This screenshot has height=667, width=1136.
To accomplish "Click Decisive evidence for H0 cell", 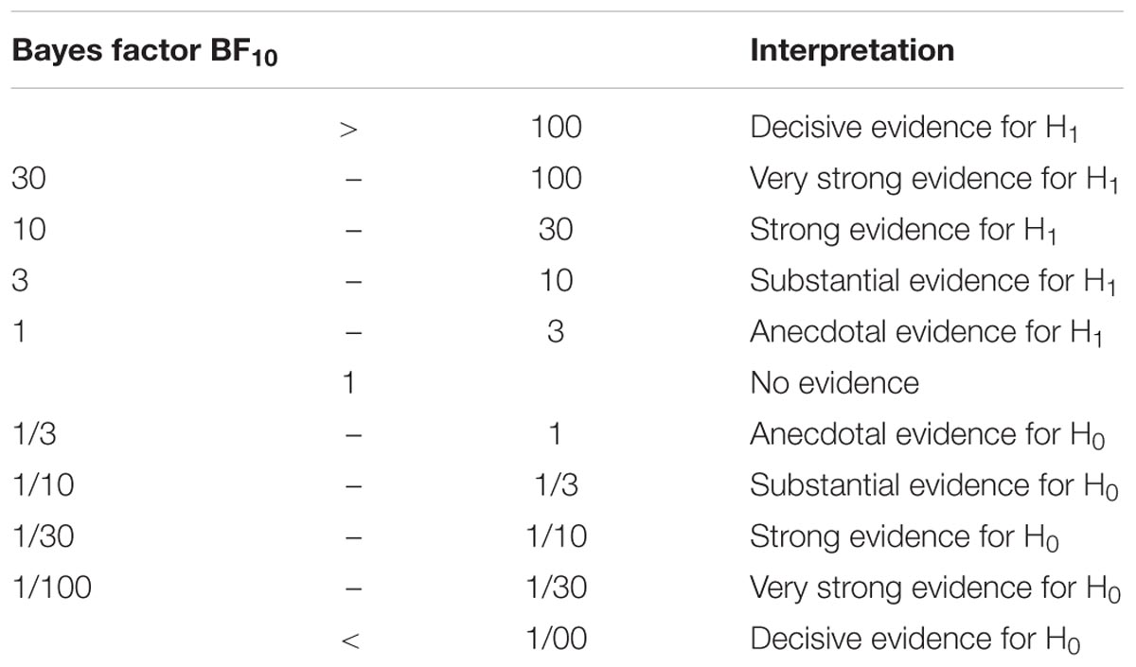I will pyautogui.click(x=915, y=640).
